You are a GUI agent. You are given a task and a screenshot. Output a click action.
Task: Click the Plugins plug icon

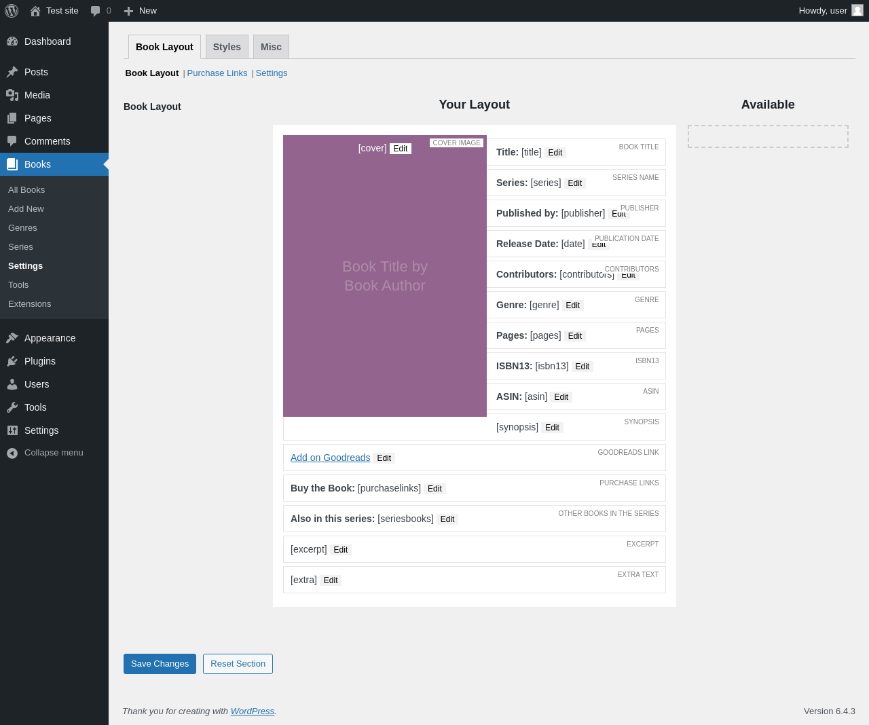(x=12, y=361)
